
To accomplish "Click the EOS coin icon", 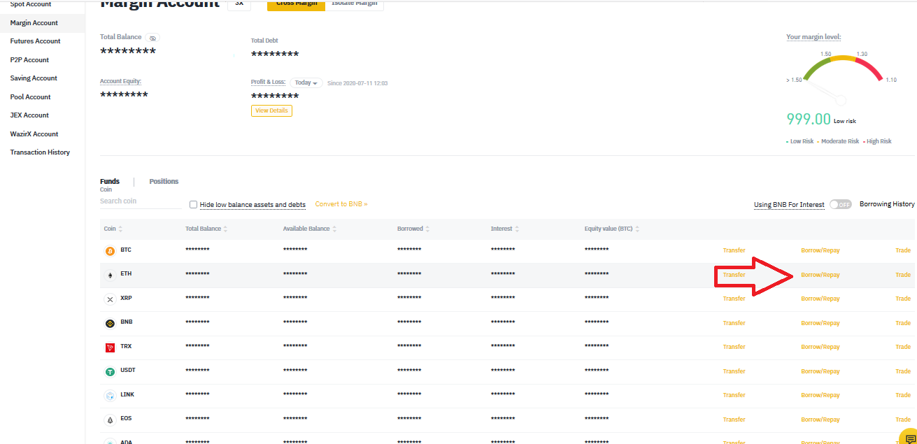I will tap(110, 420).
